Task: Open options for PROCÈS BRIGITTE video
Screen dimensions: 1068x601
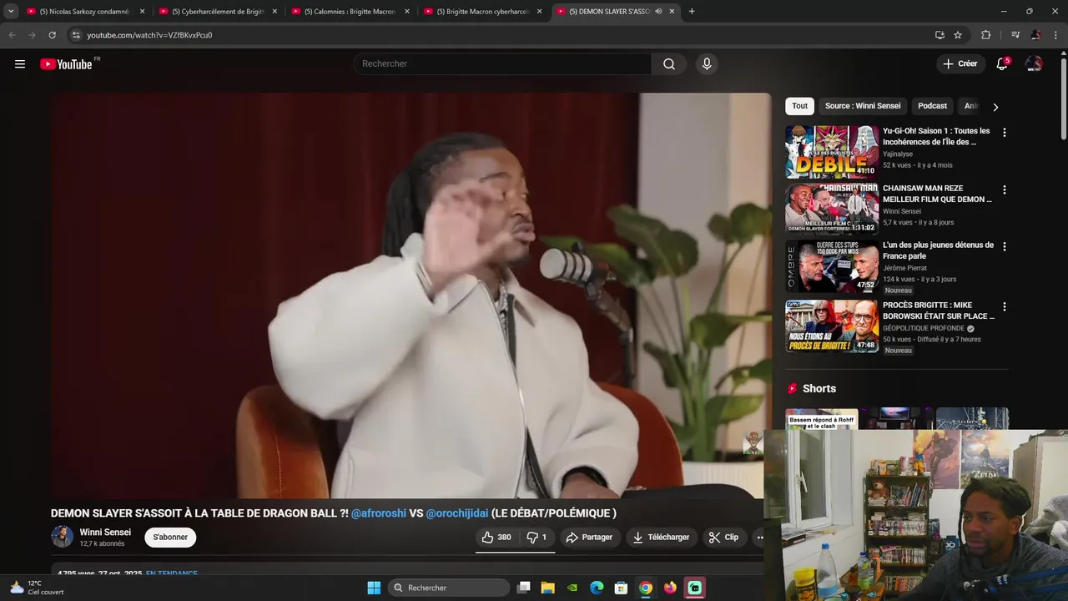Action: click(x=1004, y=306)
